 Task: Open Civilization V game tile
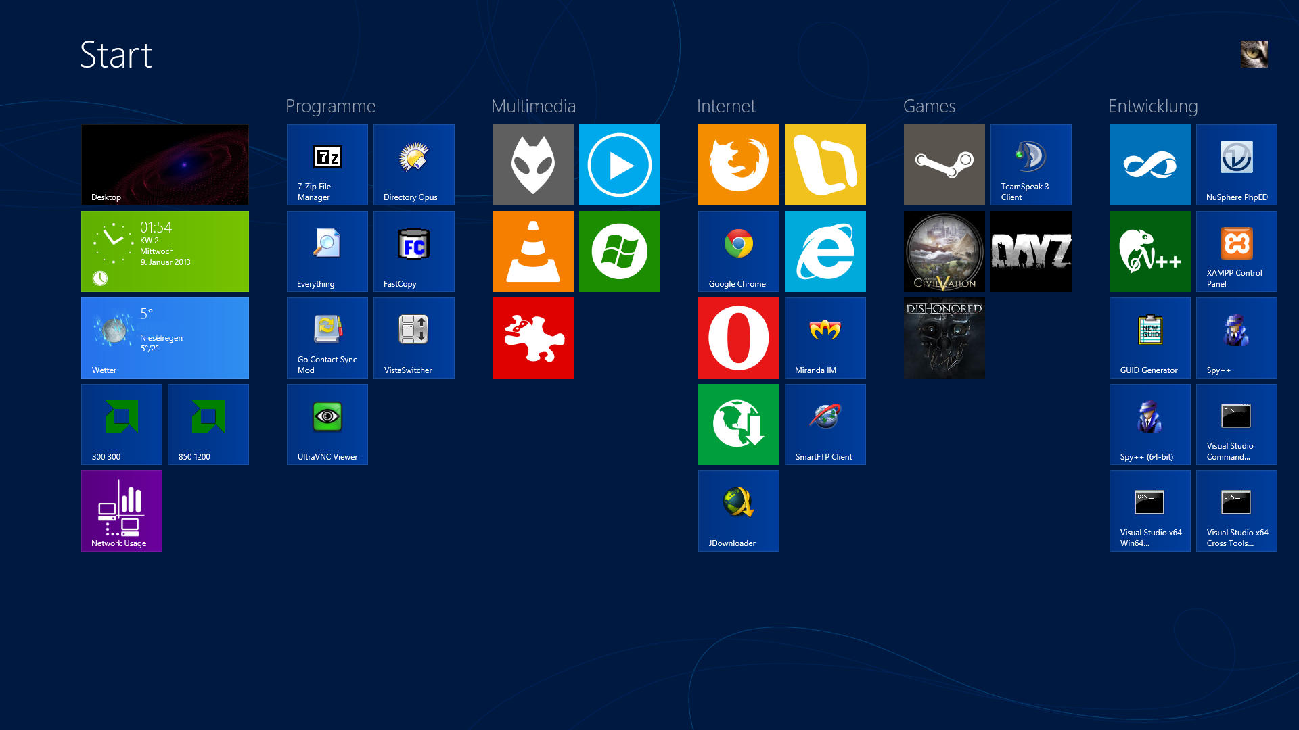tap(944, 251)
